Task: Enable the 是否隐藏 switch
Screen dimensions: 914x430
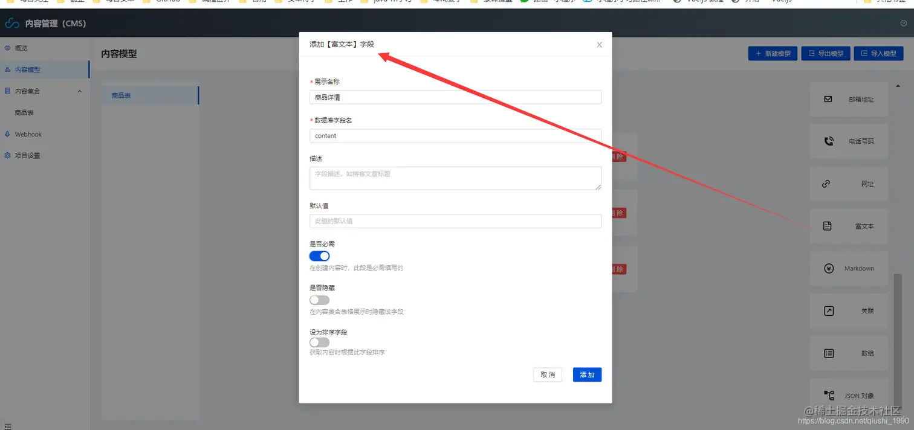Action: click(x=319, y=300)
